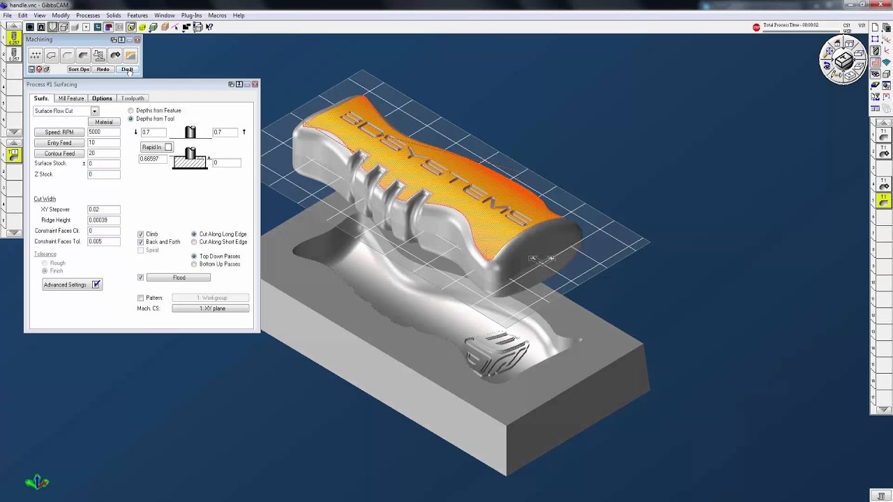This screenshot has width=893, height=502.
Task: Select the Depths from Tool radio button
Action: coord(130,119)
